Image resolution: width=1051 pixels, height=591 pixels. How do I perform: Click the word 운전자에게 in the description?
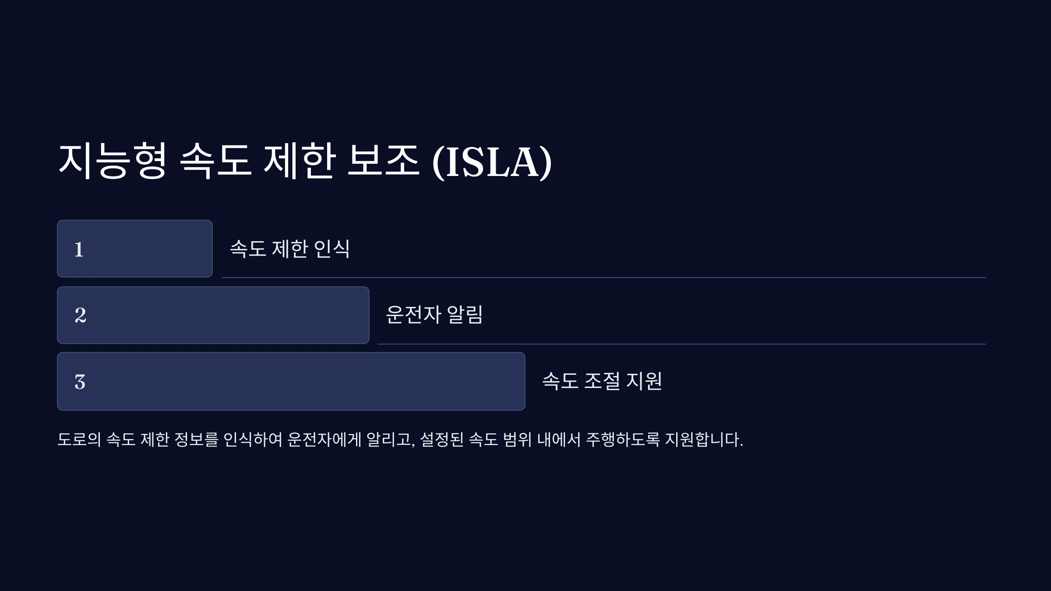[x=324, y=440]
